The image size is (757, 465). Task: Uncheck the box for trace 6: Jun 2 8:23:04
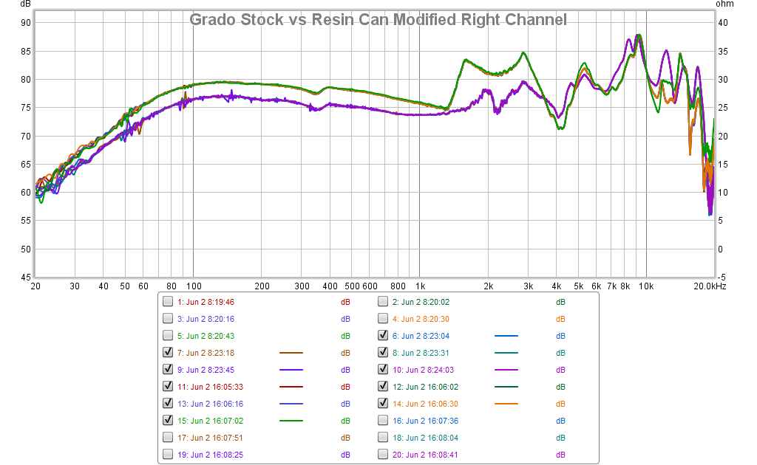383,335
